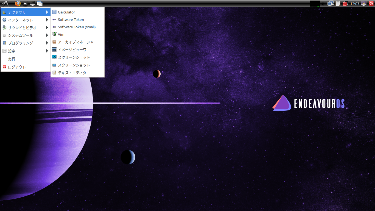Open Software Token (small) entry
Screen dimensions: 375x211
(x=77, y=27)
